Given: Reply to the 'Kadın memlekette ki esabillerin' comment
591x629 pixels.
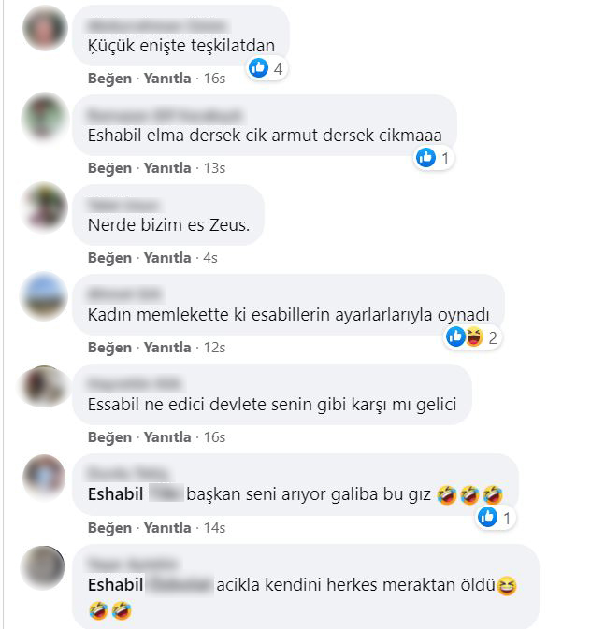Looking at the screenshot, I should point(167,348).
